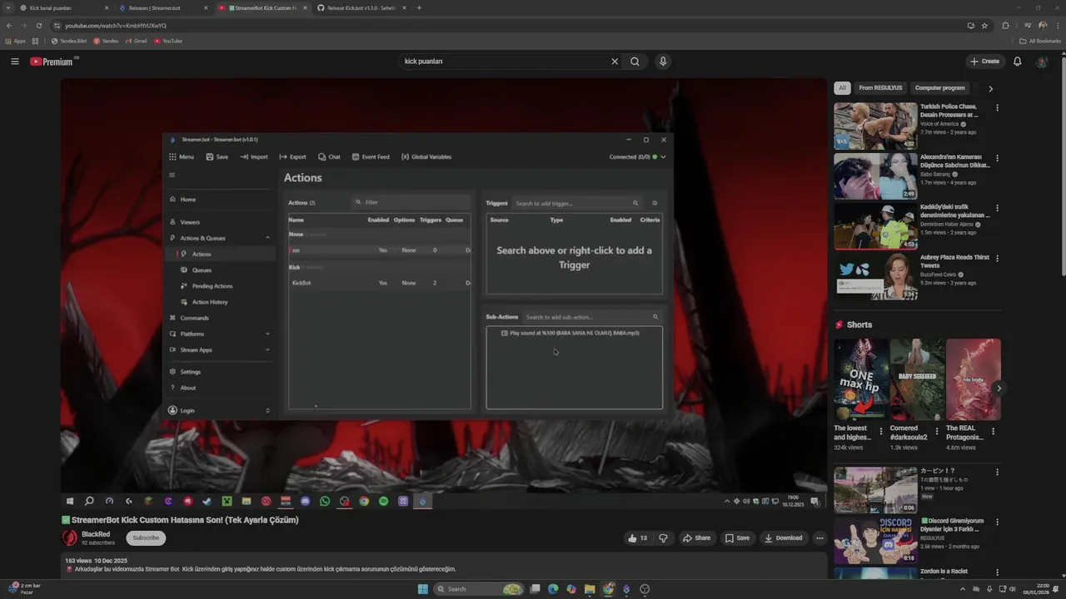The height and width of the screenshot is (599, 1066).
Task: Select From REGULYUS filter chip
Action: [x=880, y=88]
